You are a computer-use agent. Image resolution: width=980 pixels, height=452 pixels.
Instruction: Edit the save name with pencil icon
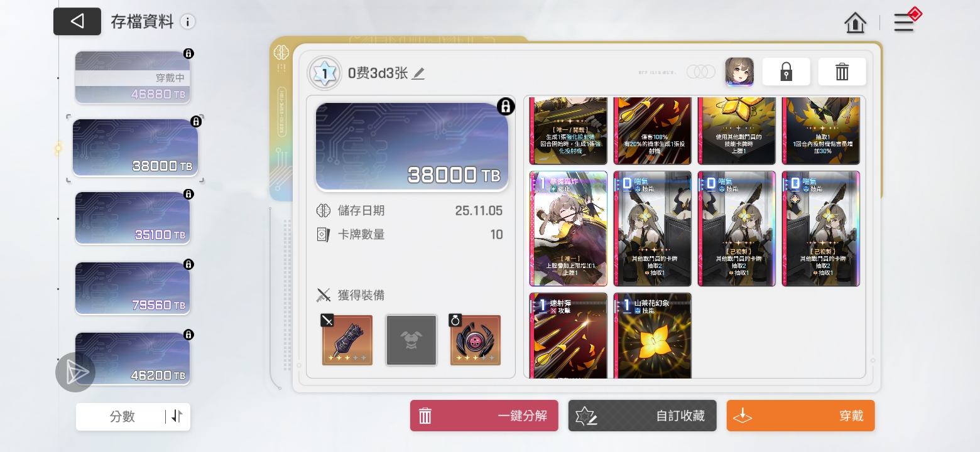(x=418, y=73)
